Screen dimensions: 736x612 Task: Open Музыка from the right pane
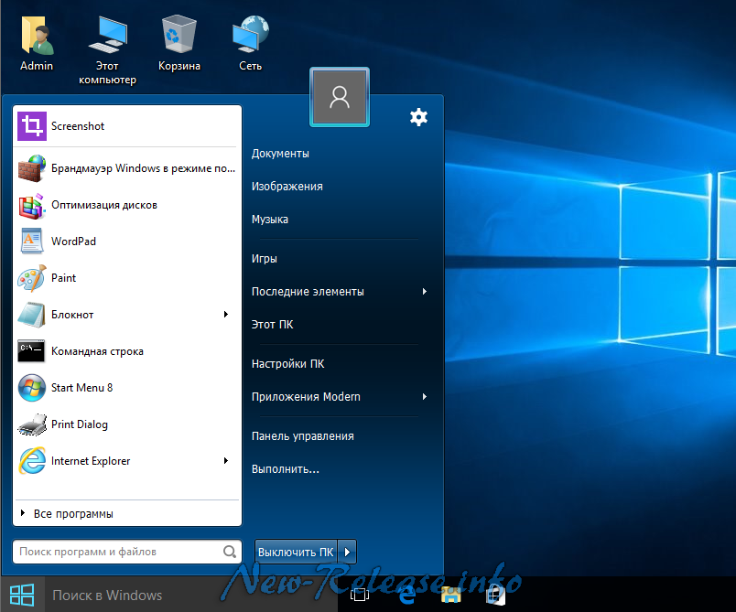[270, 219]
